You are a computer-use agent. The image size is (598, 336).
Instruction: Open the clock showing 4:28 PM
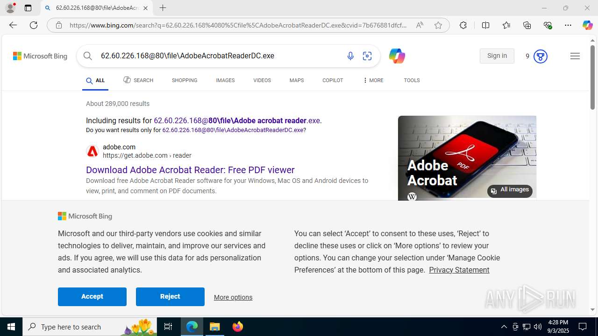(557, 327)
